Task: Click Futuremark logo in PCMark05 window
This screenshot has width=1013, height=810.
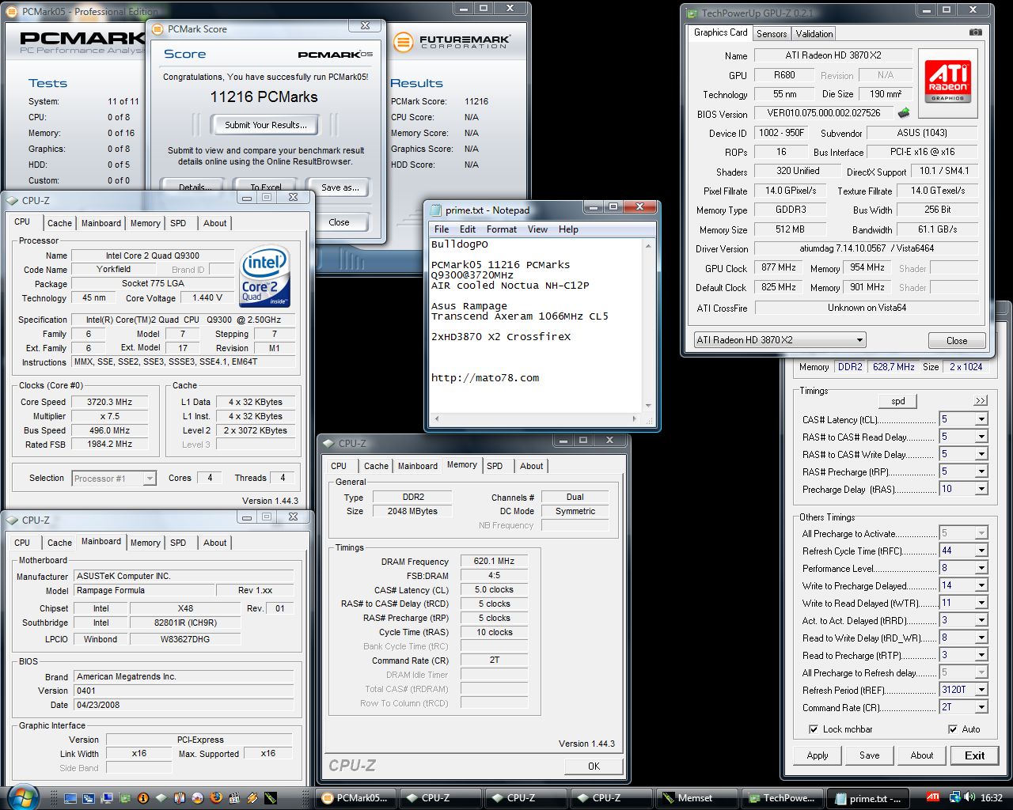Action: point(452,41)
